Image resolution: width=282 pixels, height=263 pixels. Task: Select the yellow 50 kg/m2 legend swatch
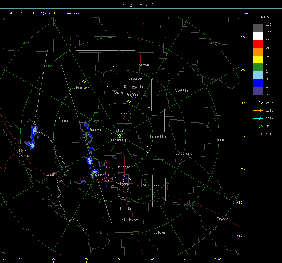coord(258,60)
